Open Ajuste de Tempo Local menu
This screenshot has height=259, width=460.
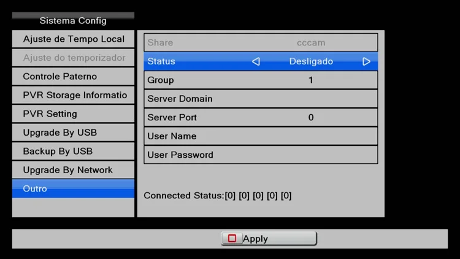tap(73, 39)
